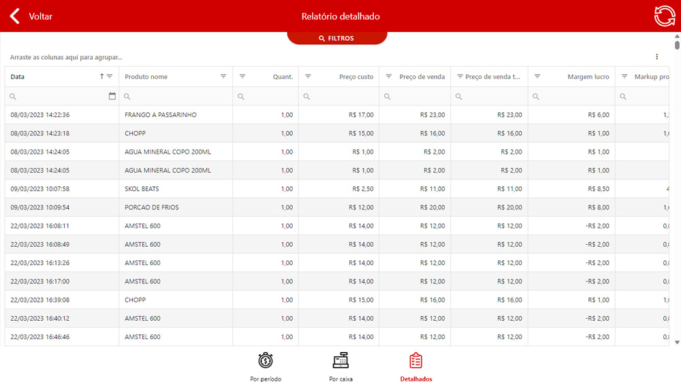Screen dimensions: 681x382
Task: Open filter menu for Preço custo column
Action: tap(308, 77)
